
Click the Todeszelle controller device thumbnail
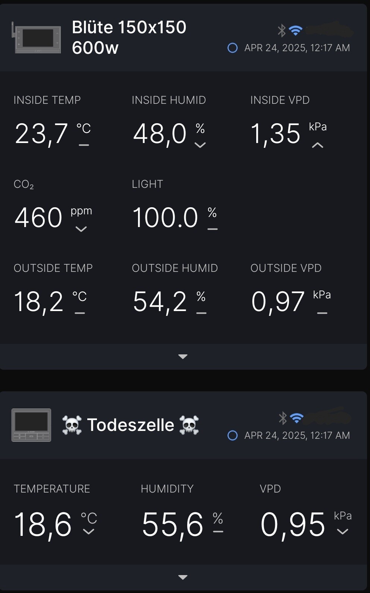pos(31,425)
